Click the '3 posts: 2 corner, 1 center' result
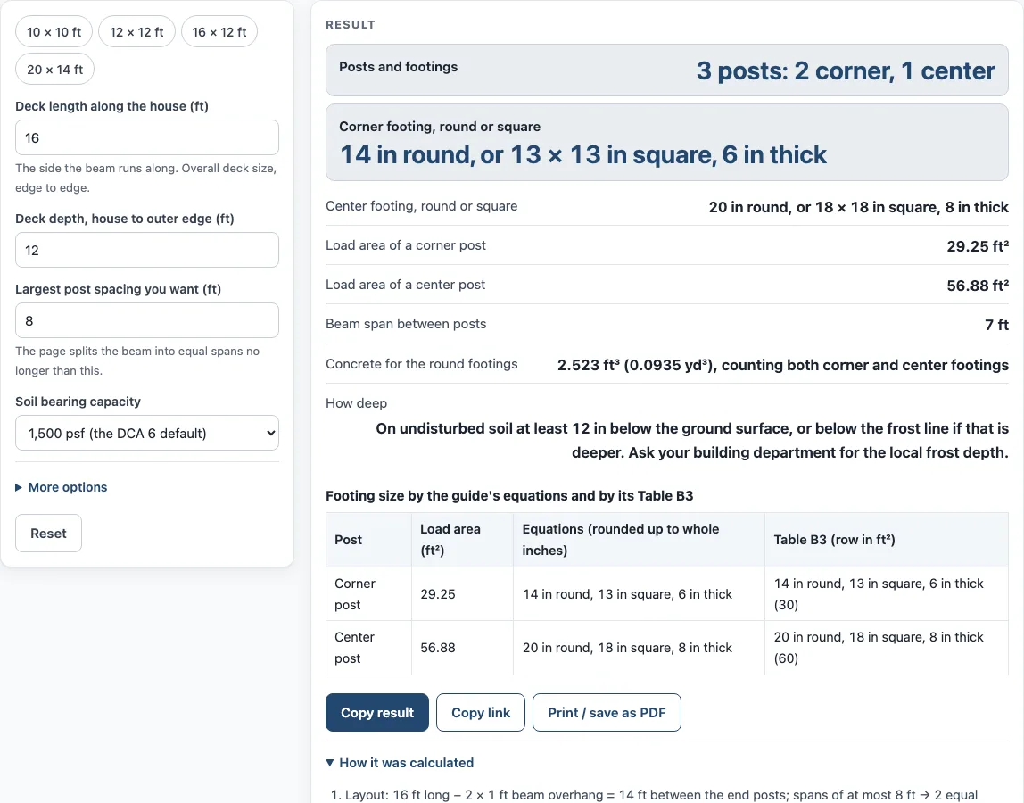The image size is (1024, 803). (845, 70)
